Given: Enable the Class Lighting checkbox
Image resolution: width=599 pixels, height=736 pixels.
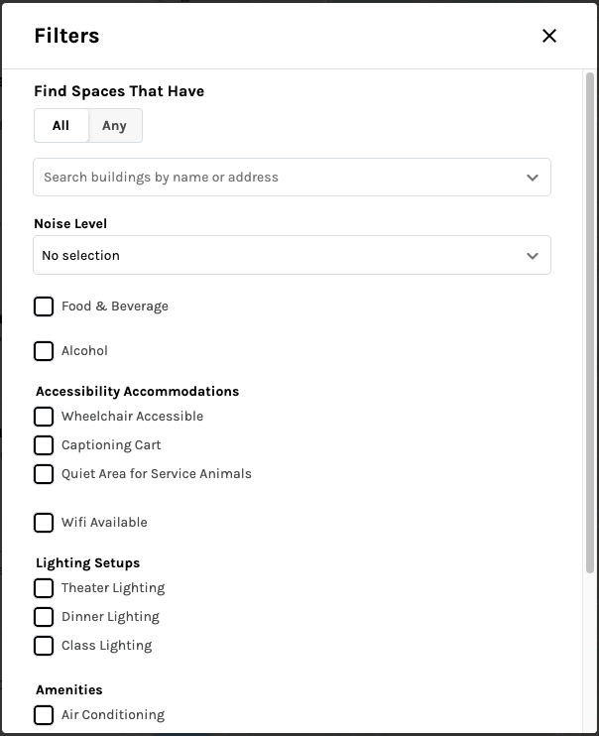Looking at the screenshot, I should pyautogui.click(x=44, y=646).
